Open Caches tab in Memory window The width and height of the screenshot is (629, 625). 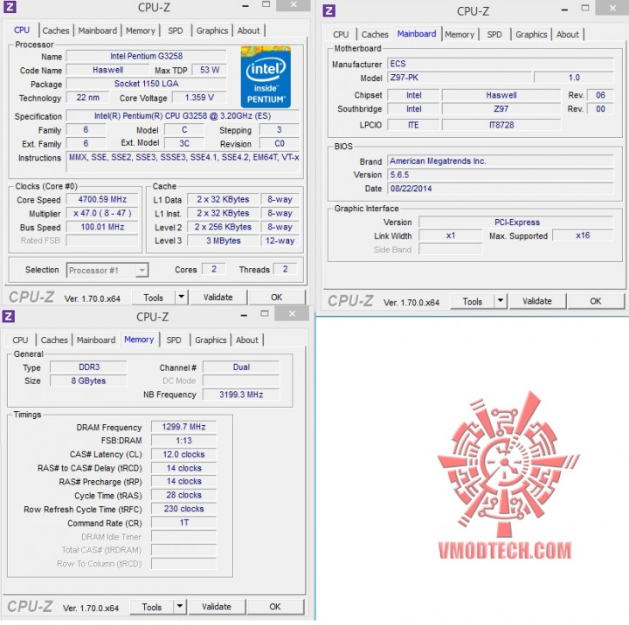(x=54, y=340)
